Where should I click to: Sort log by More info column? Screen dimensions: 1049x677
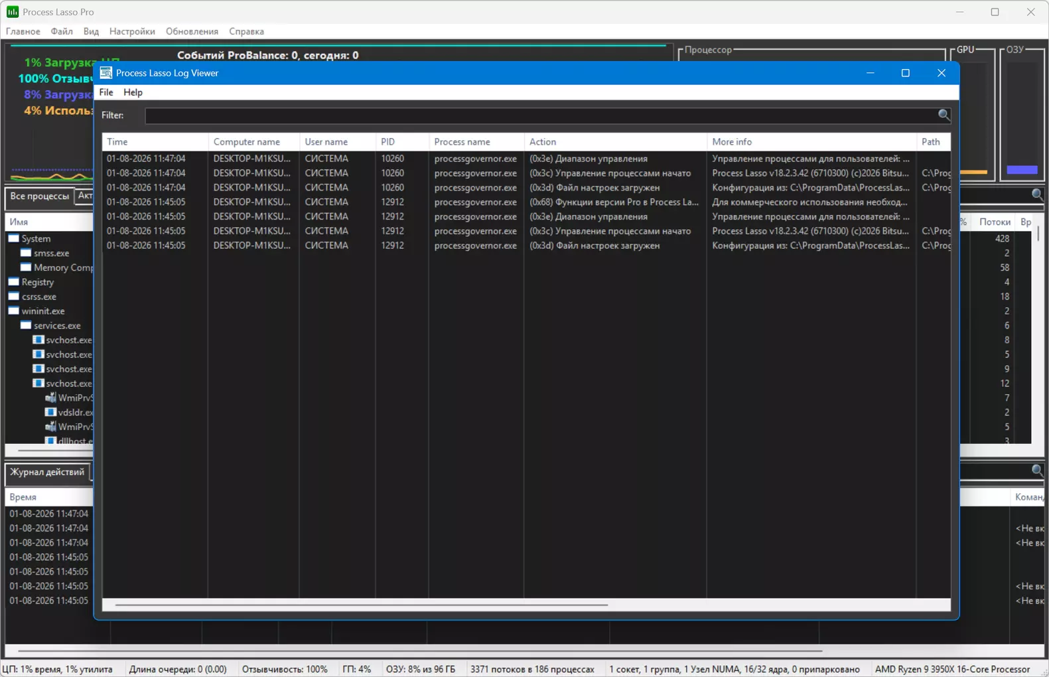(811, 142)
